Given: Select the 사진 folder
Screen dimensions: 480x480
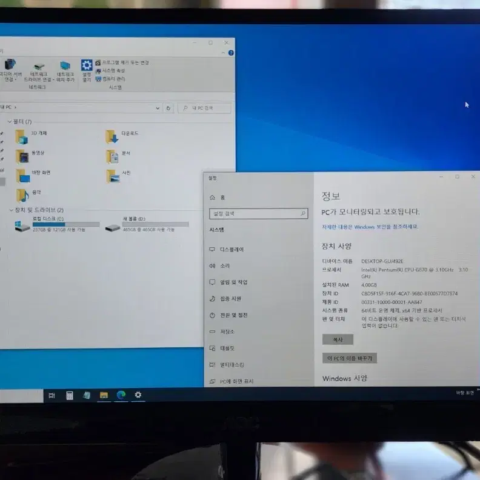Looking at the screenshot, I should pyautogui.click(x=118, y=176).
